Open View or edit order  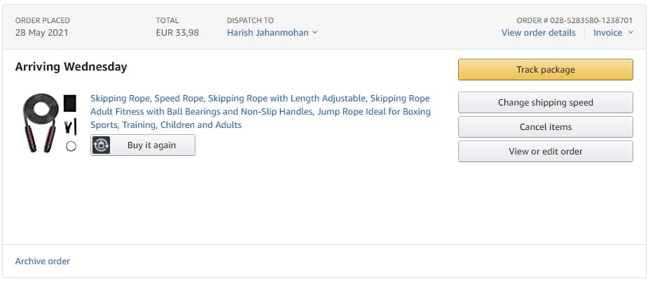pos(545,152)
